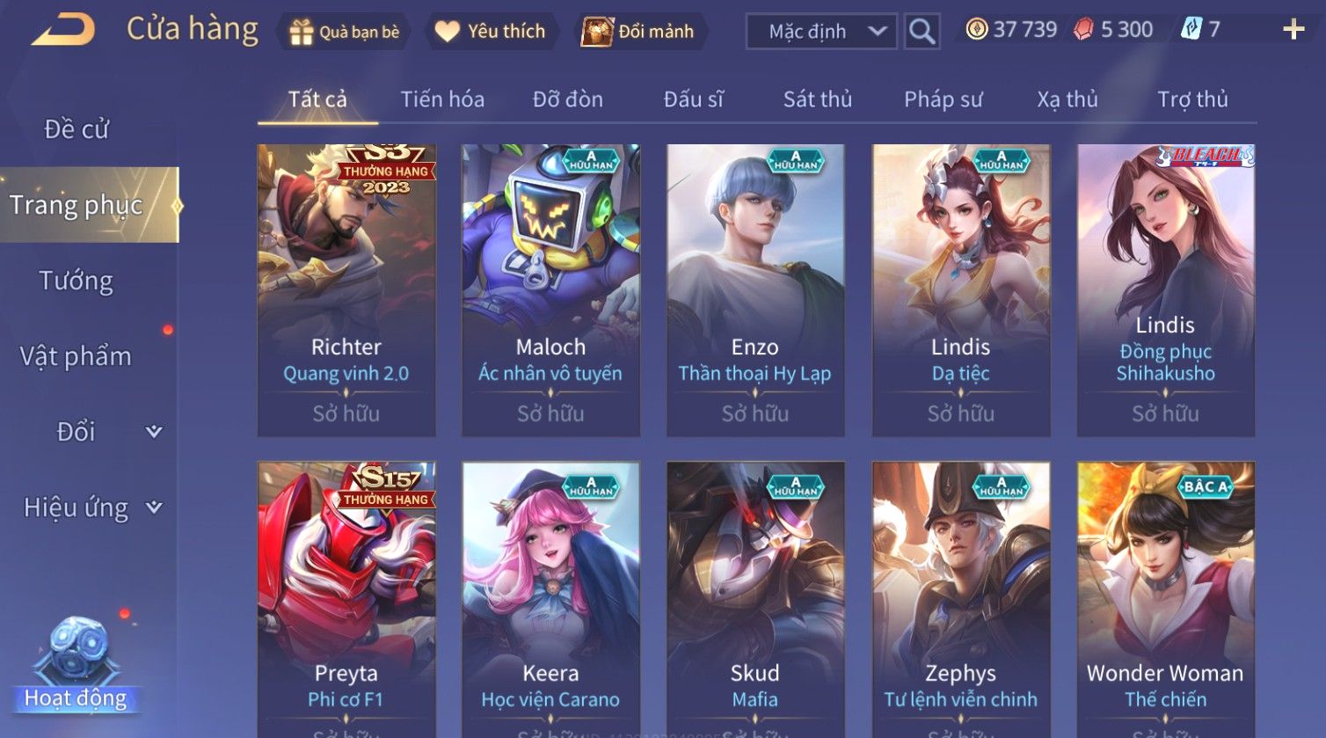Tap the plus icon to add currency
This screenshot has height=738, width=1326.
tap(1293, 30)
